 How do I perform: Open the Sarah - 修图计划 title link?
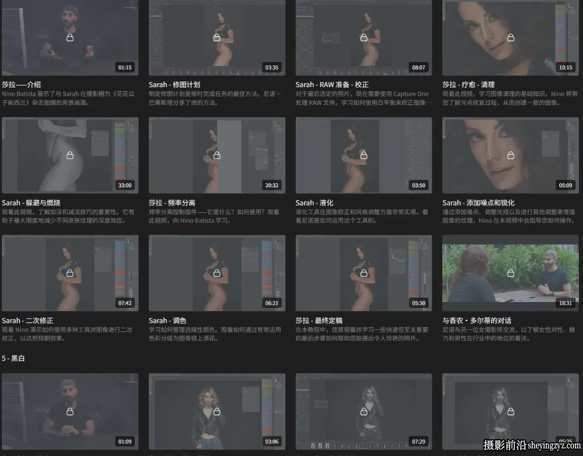(x=174, y=85)
